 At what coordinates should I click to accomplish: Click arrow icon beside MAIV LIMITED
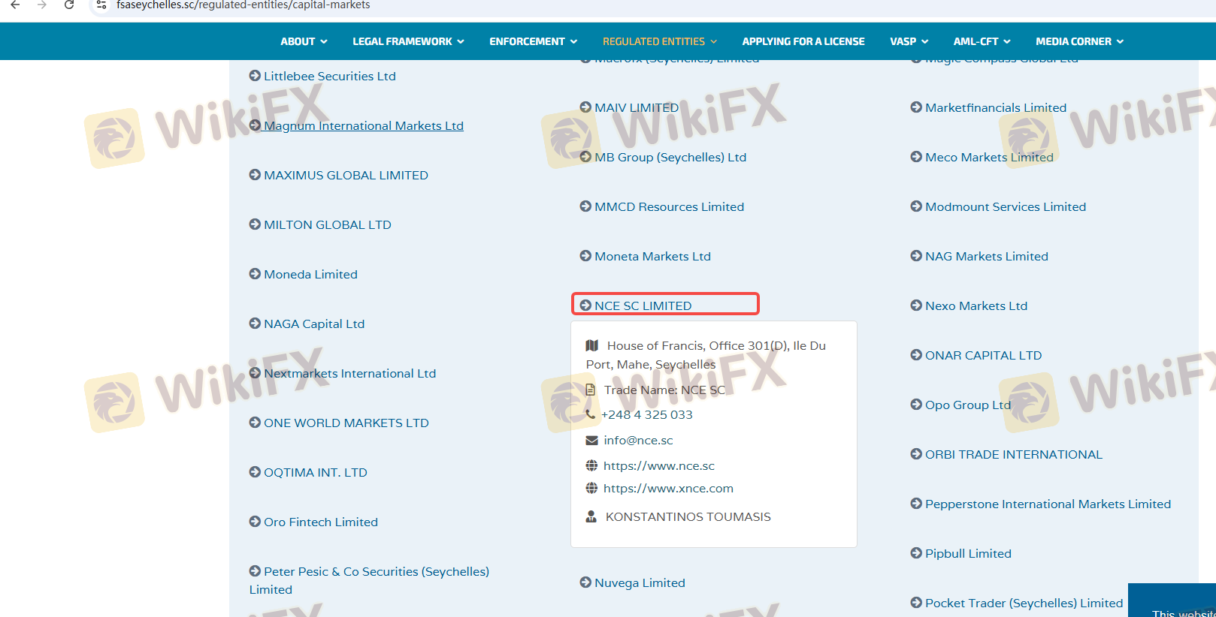[585, 107]
